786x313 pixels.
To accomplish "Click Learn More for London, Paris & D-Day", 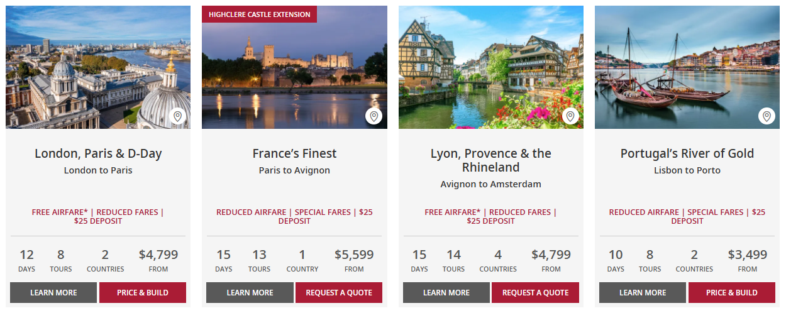I will [53, 293].
